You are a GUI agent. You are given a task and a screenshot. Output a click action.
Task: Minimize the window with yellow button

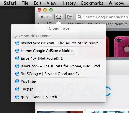click(x=45, y=10)
